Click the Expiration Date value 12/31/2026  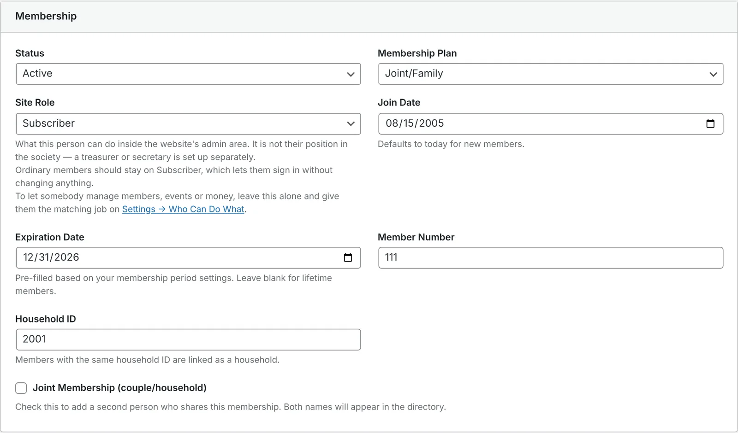point(51,257)
